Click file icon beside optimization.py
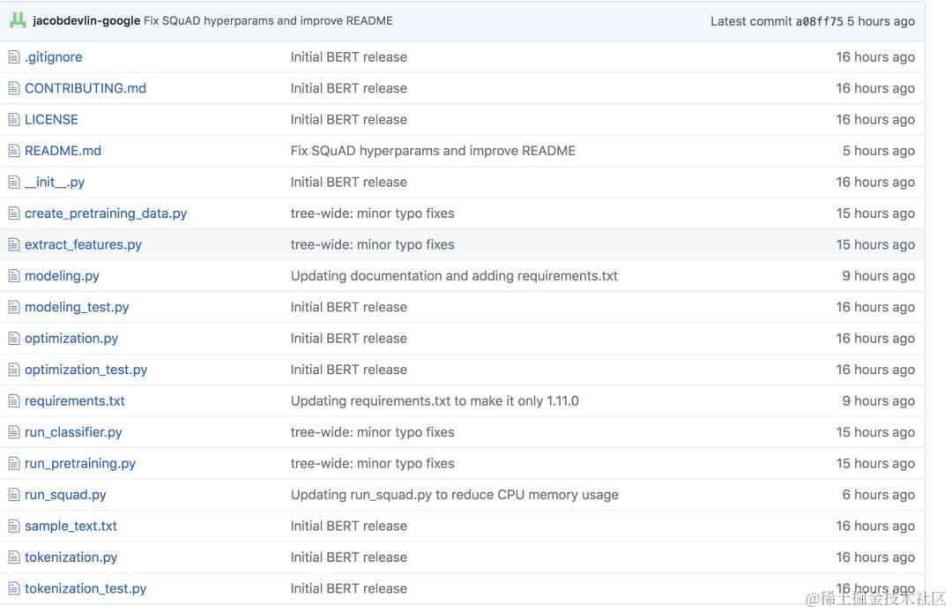Viewport: 952px width, 613px height. [x=14, y=339]
